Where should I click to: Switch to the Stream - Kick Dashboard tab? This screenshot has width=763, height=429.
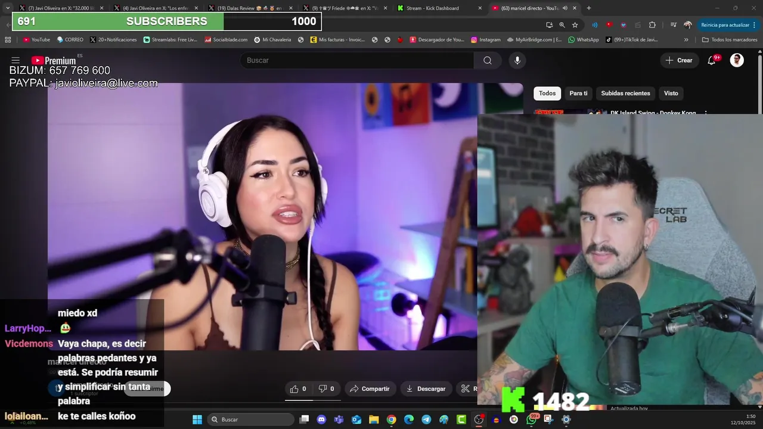click(x=439, y=8)
